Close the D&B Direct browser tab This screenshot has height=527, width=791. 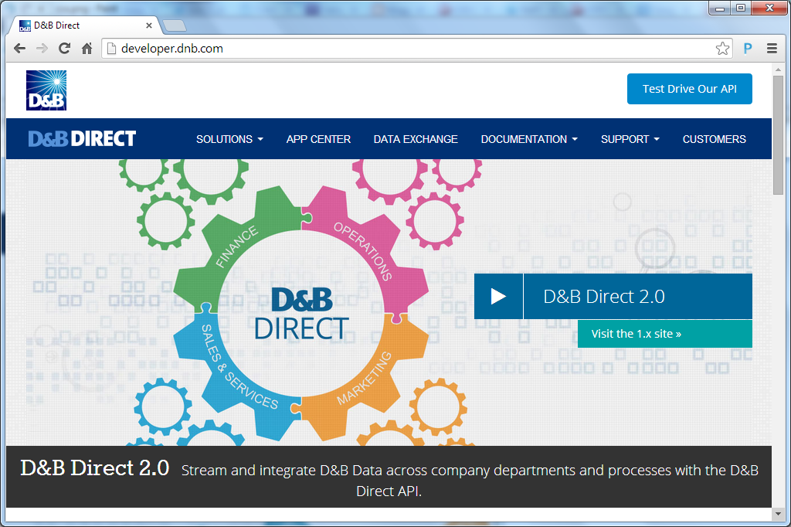coord(149,25)
